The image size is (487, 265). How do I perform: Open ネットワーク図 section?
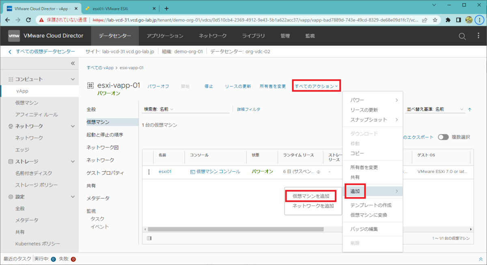102,147
